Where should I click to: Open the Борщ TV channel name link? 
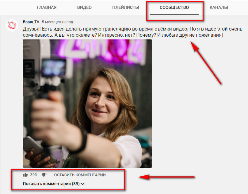point(31,22)
